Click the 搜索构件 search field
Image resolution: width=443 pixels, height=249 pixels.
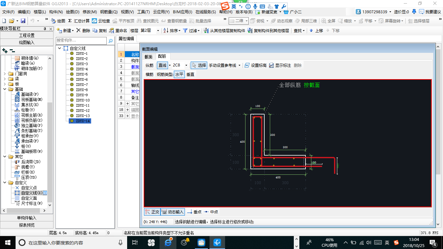(x=81, y=41)
